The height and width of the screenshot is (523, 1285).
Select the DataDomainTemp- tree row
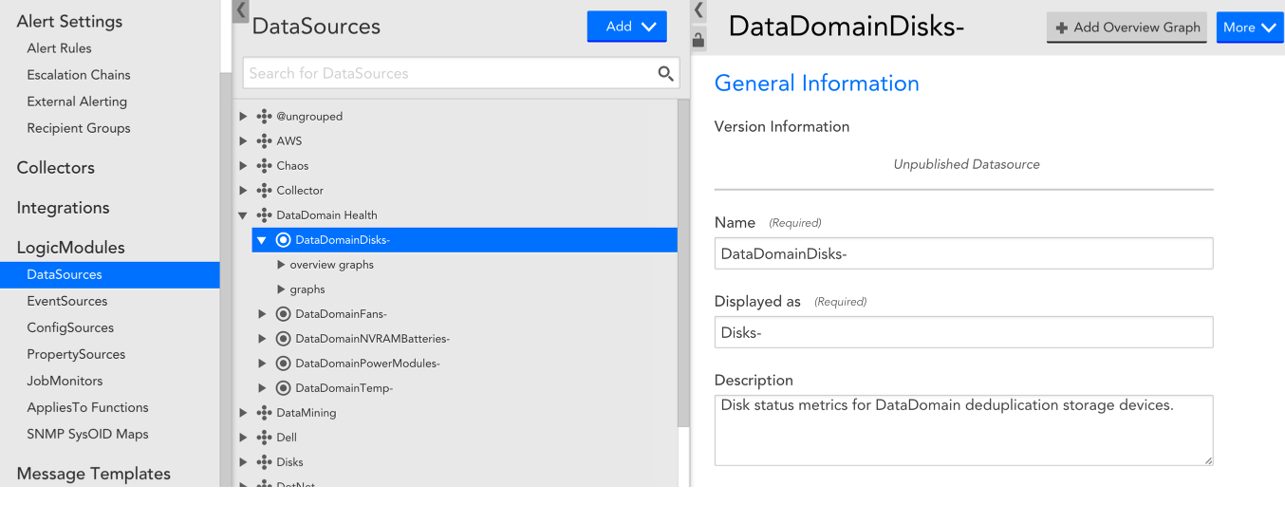[x=465, y=387]
